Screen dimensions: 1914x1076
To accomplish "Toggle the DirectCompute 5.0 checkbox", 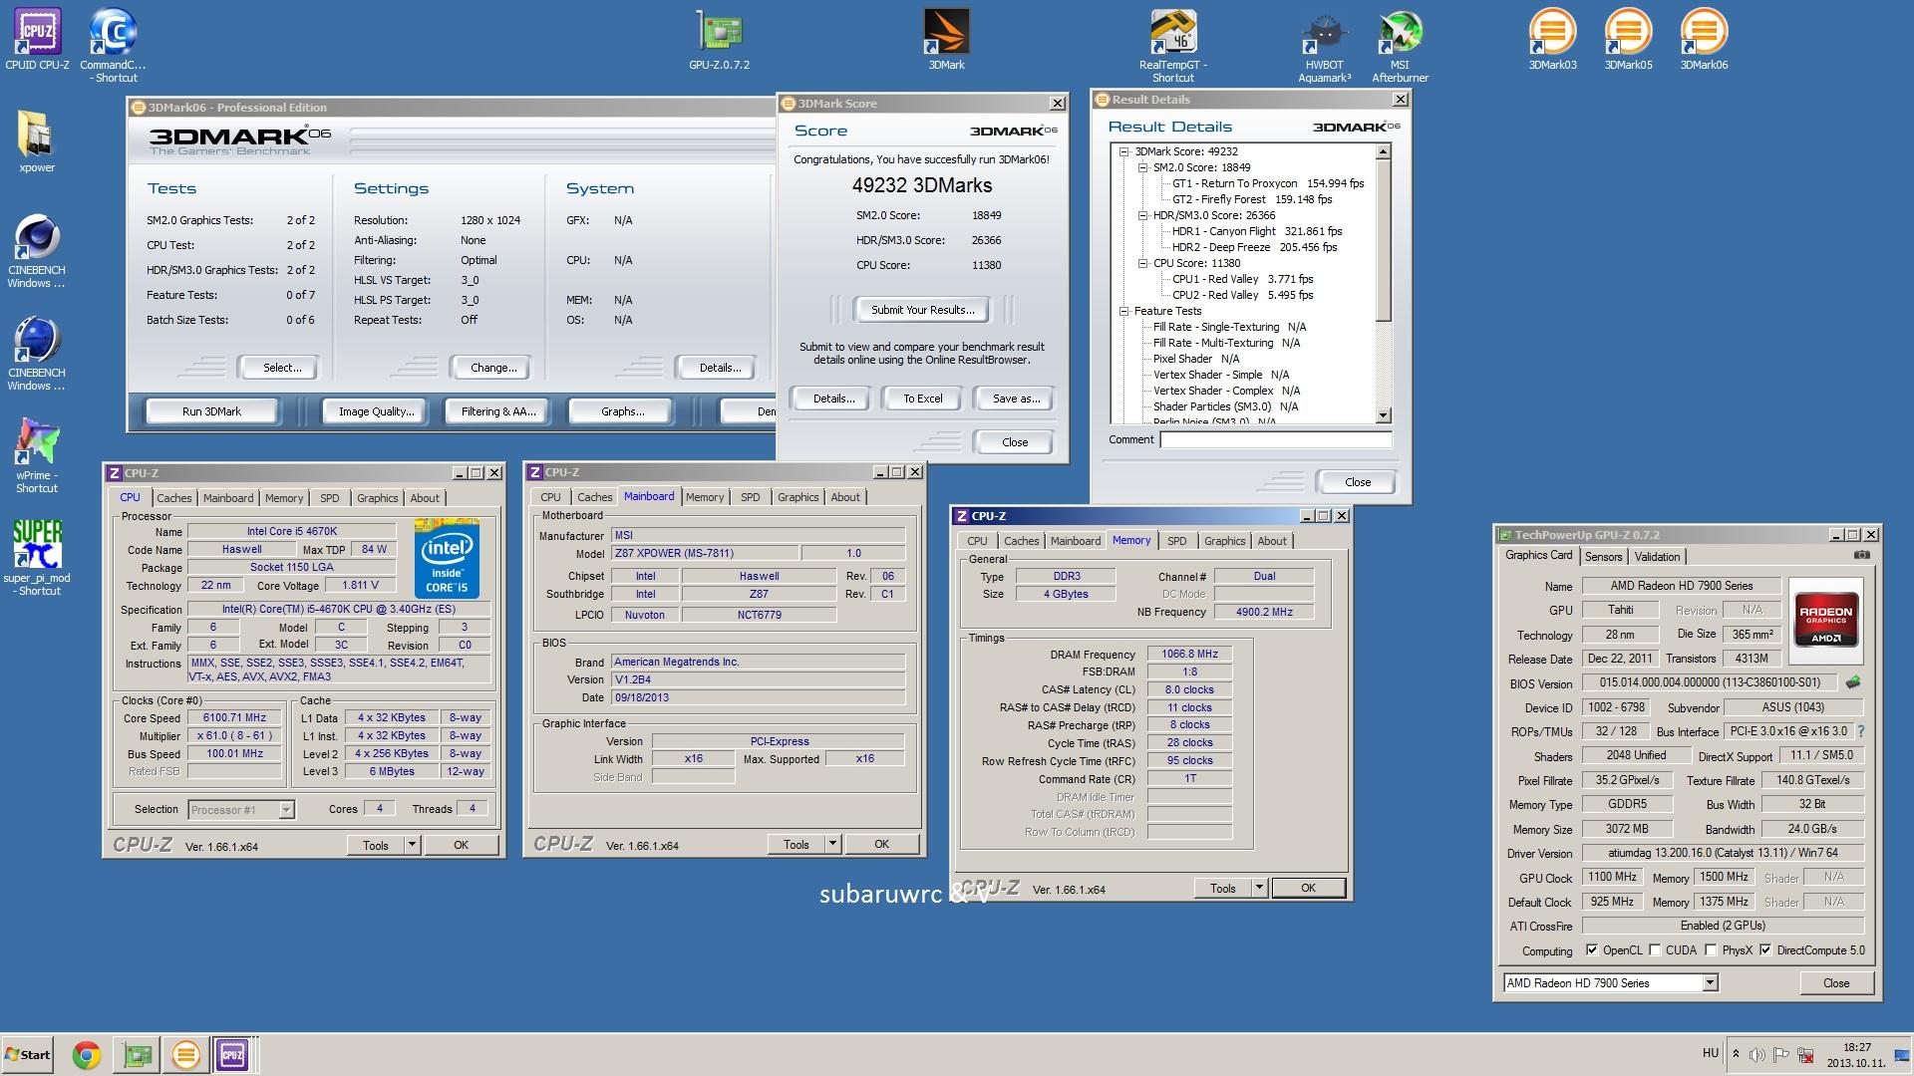I will click(x=1765, y=950).
